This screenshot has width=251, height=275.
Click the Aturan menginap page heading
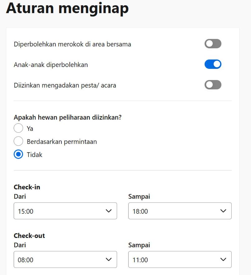coord(67,8)
